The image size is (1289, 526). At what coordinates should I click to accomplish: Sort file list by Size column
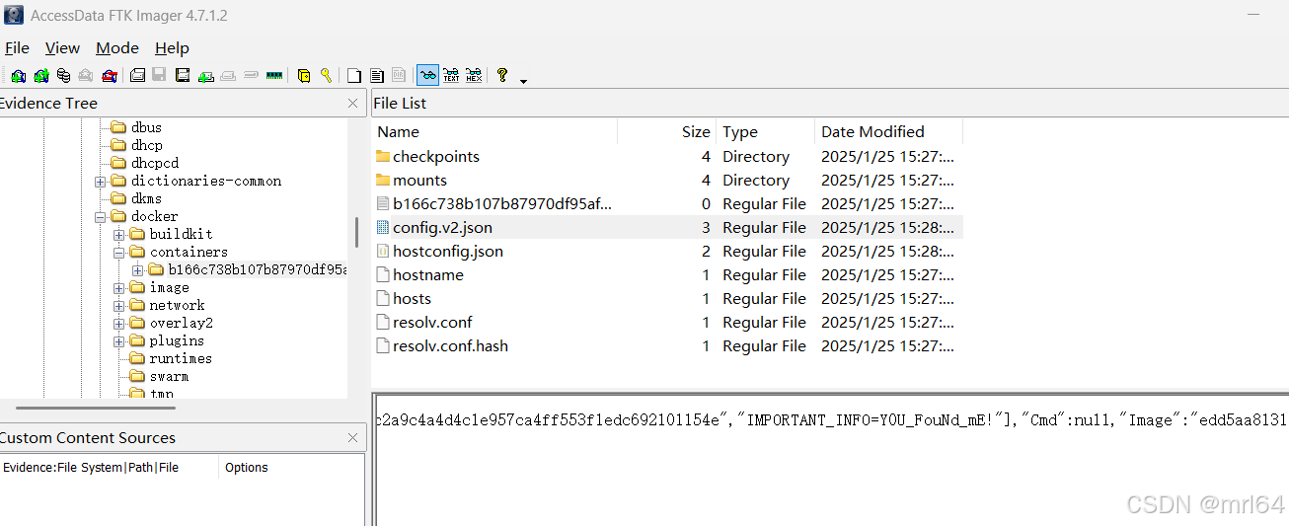pos(667,132)
